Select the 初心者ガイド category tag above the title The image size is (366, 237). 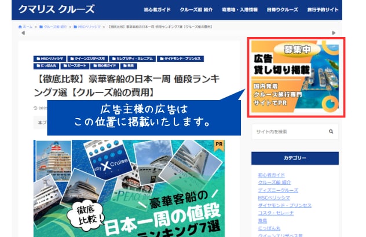click(x=104, y=66)
